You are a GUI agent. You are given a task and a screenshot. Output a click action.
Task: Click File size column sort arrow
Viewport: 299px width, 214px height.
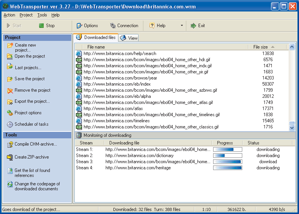pyautogui.click(x=273, y=47)
